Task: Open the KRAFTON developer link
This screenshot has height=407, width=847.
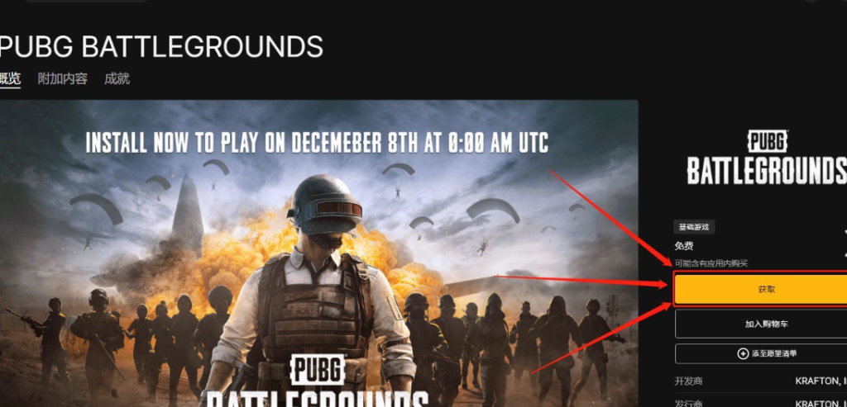Action: (x=821, y=381)
